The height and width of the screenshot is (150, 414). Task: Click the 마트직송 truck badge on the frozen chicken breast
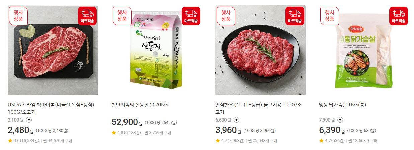(399, 16)
